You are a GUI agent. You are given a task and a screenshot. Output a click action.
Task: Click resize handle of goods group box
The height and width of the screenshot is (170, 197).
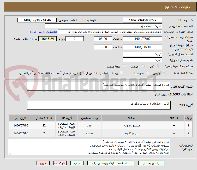click(x=28, y=108)
